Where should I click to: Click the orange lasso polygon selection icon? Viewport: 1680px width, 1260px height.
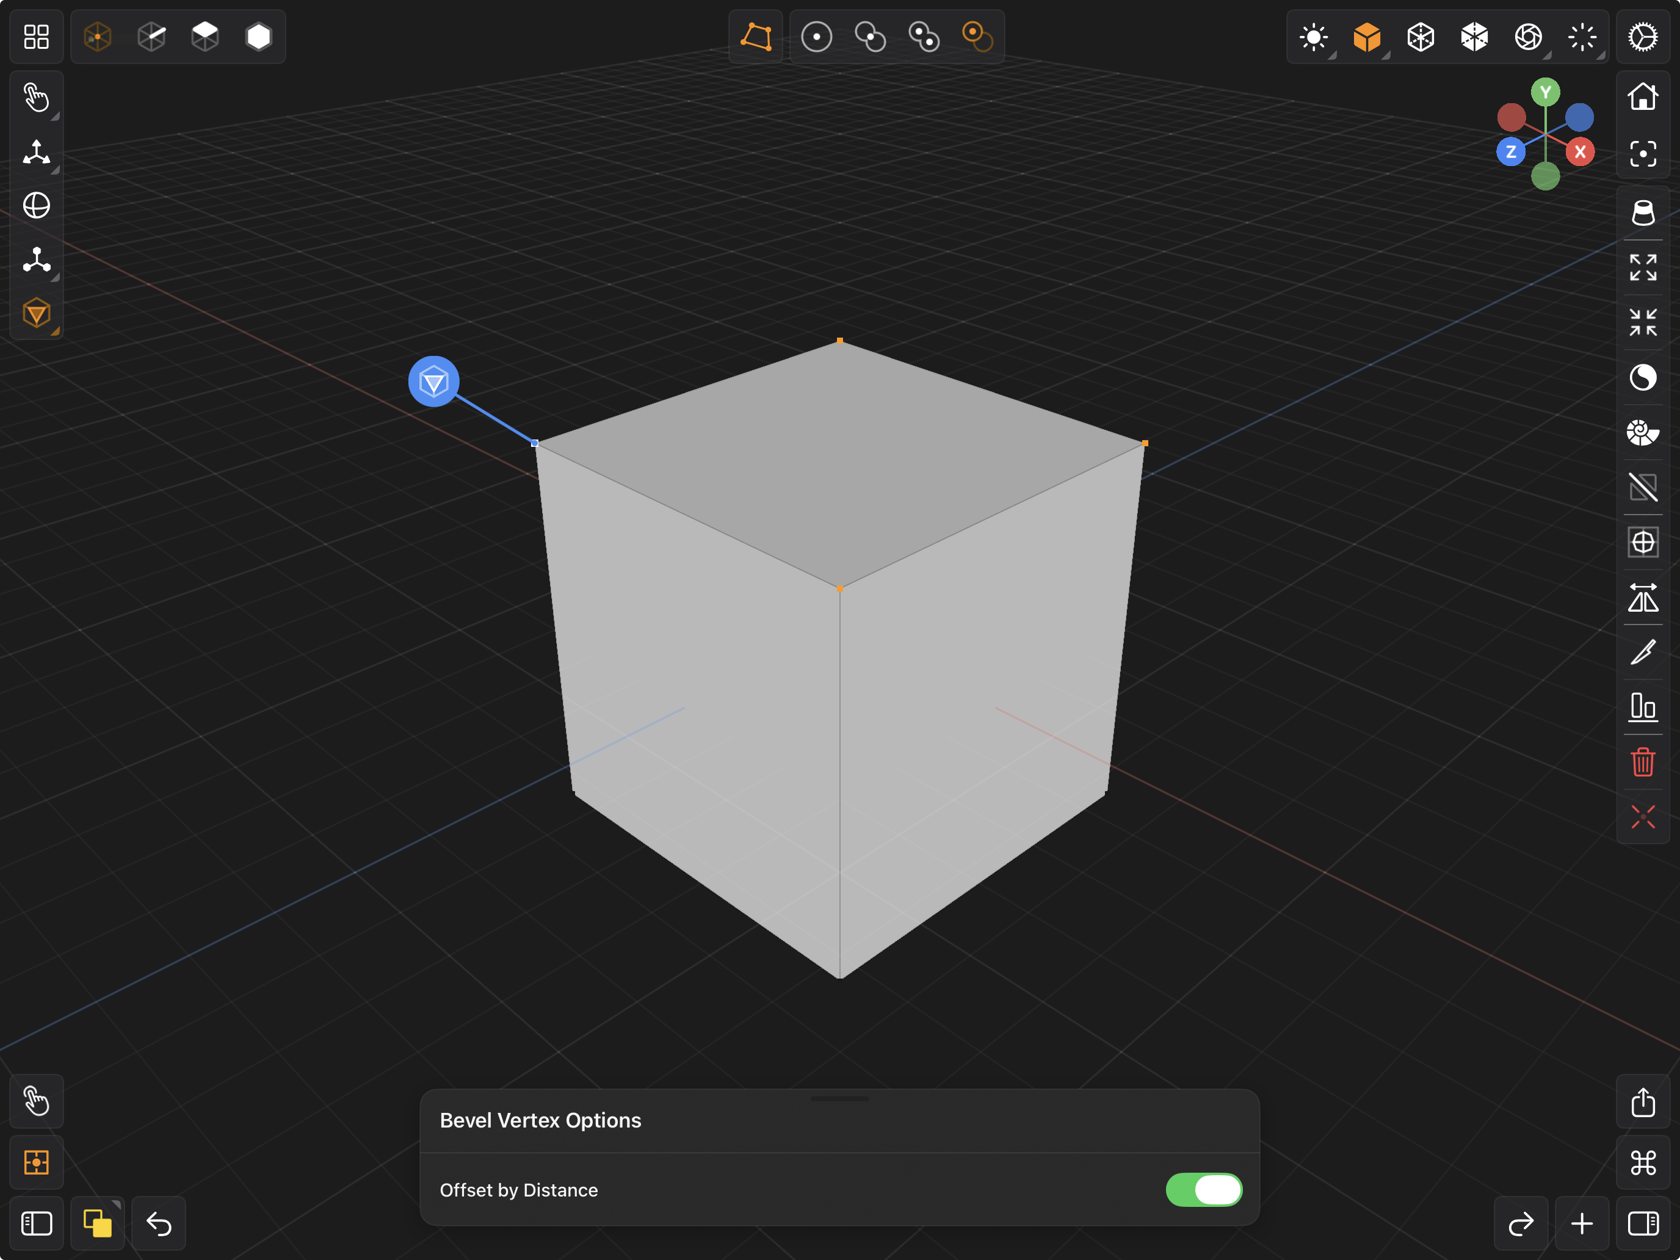click(x=756, y=37)
